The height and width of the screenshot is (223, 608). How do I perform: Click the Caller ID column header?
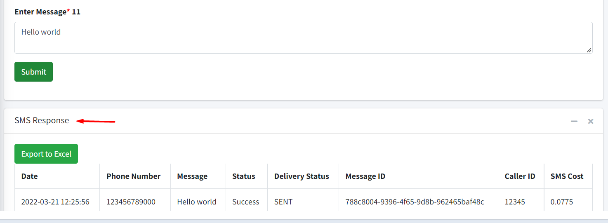(x=520, y=176)
